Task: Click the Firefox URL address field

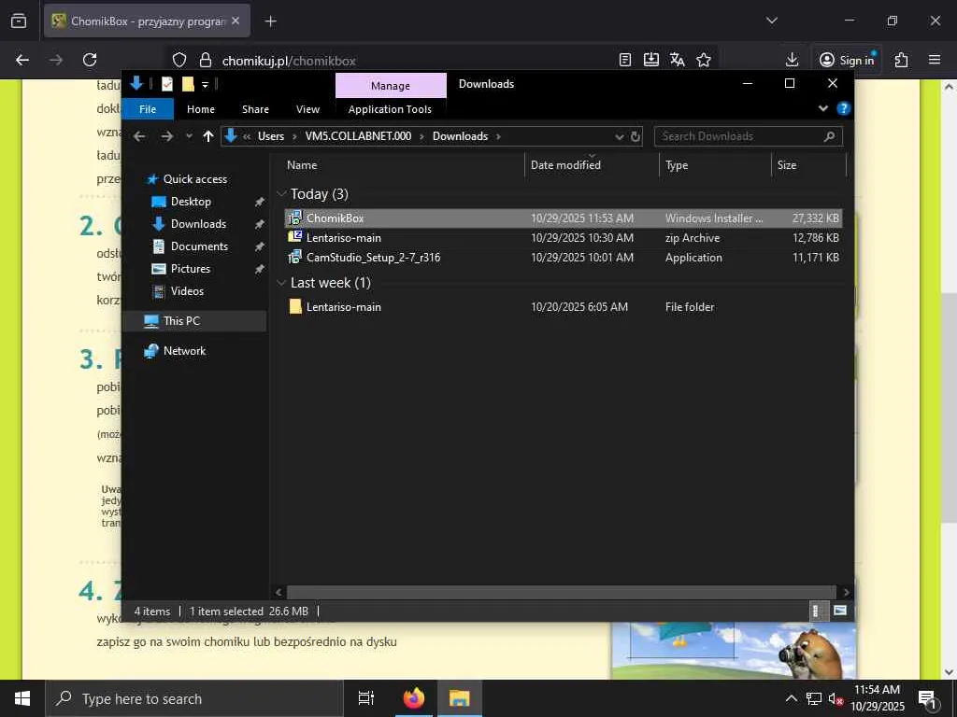Action: 415,61
